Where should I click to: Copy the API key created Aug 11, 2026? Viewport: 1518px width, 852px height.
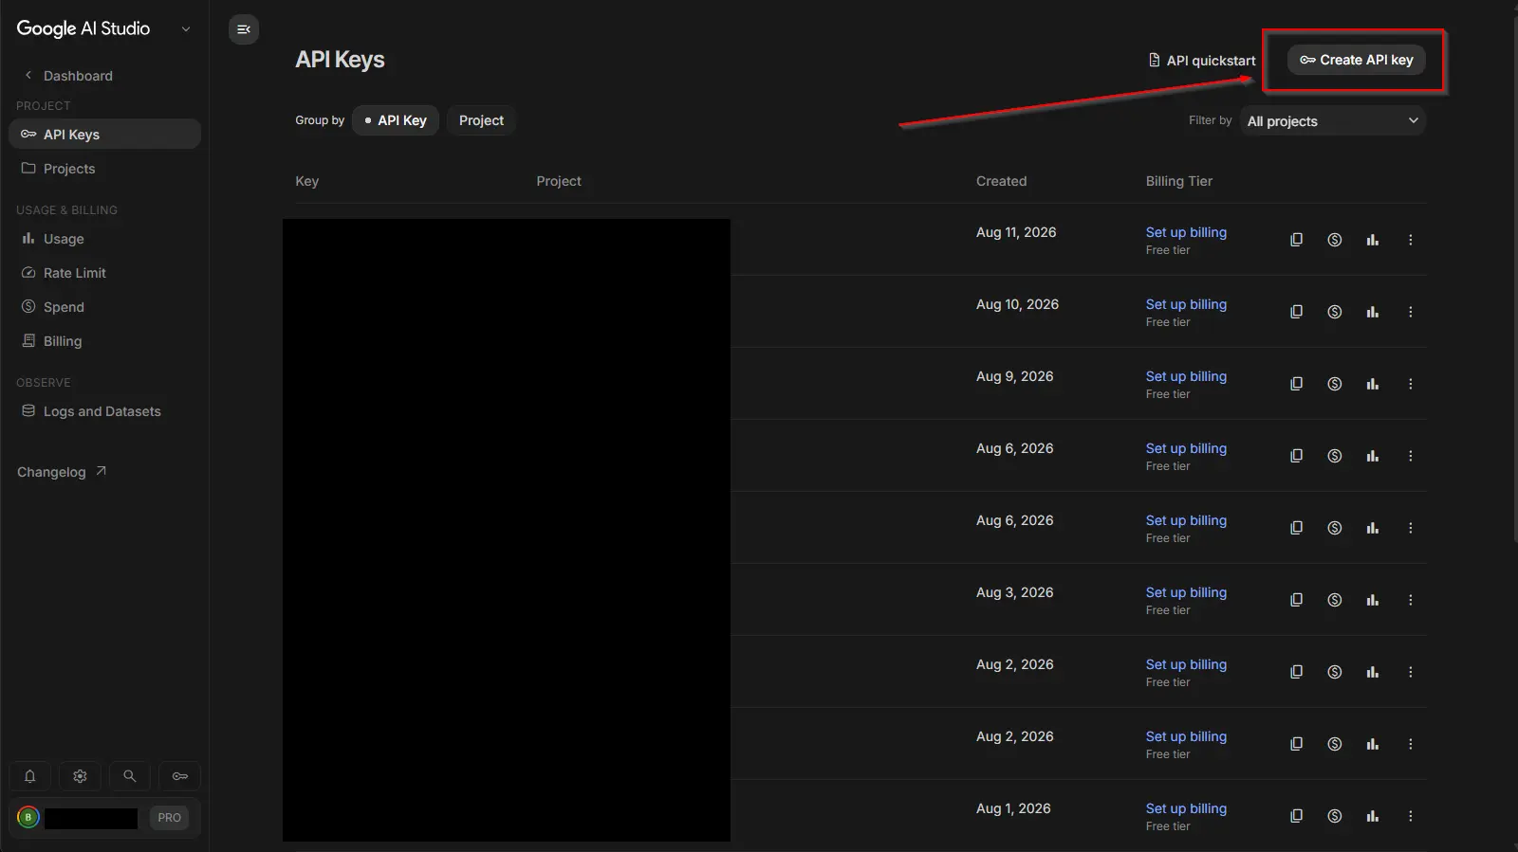click(x=1296, y=240)
